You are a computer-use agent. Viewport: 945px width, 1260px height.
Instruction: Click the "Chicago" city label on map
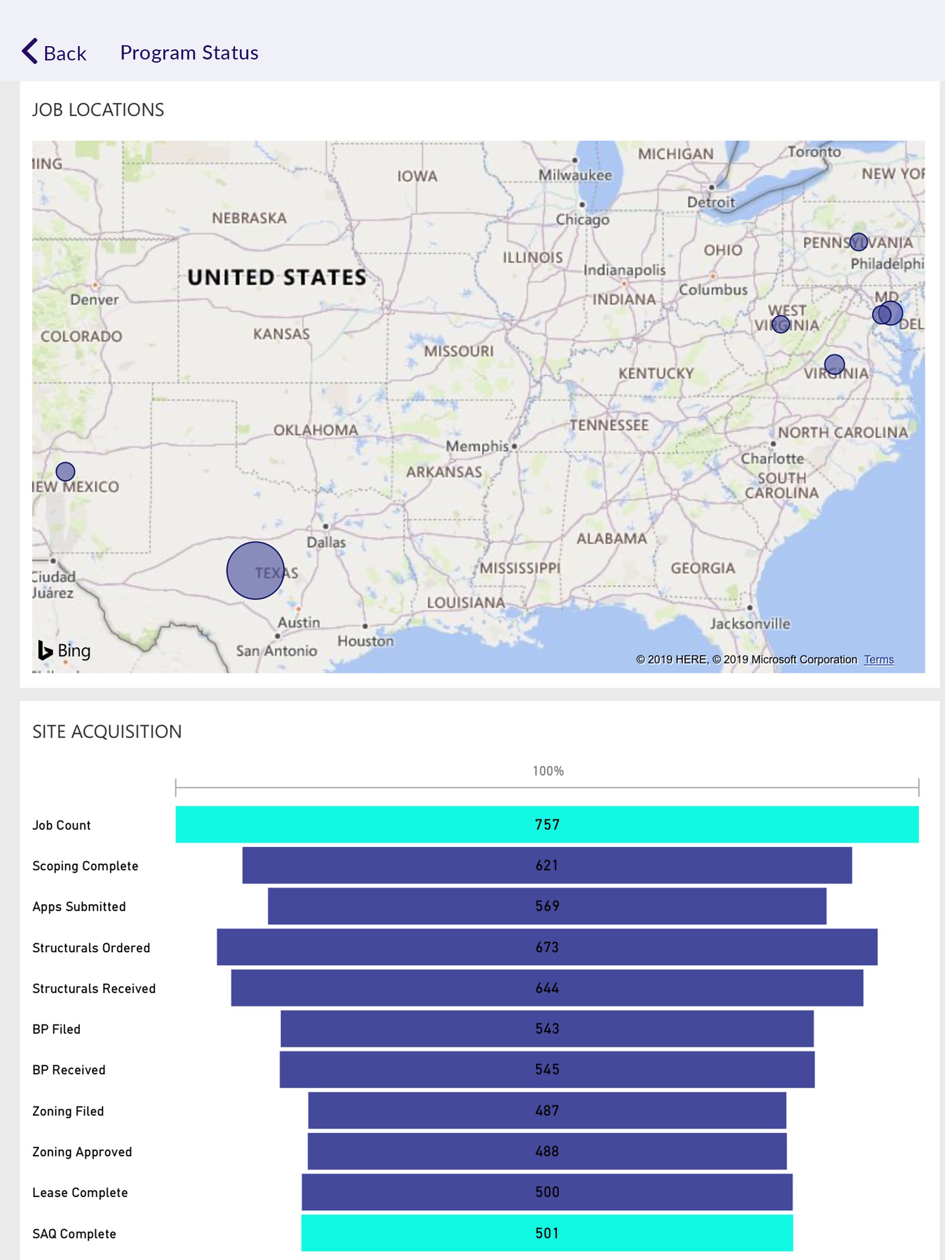pos(582,220)
